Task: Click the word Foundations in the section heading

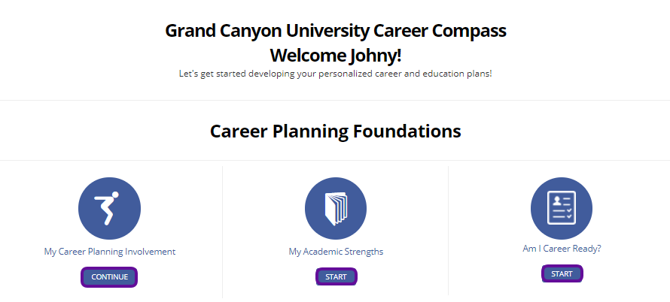Action: click(407, 131)
